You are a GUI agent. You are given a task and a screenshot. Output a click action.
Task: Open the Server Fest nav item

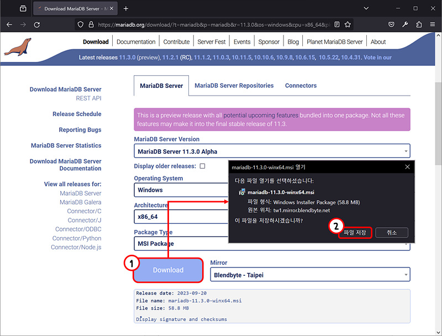(212, 41)
